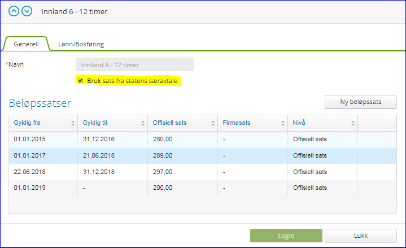Open the Lønn/Bokføring tab

coord(81,43)
